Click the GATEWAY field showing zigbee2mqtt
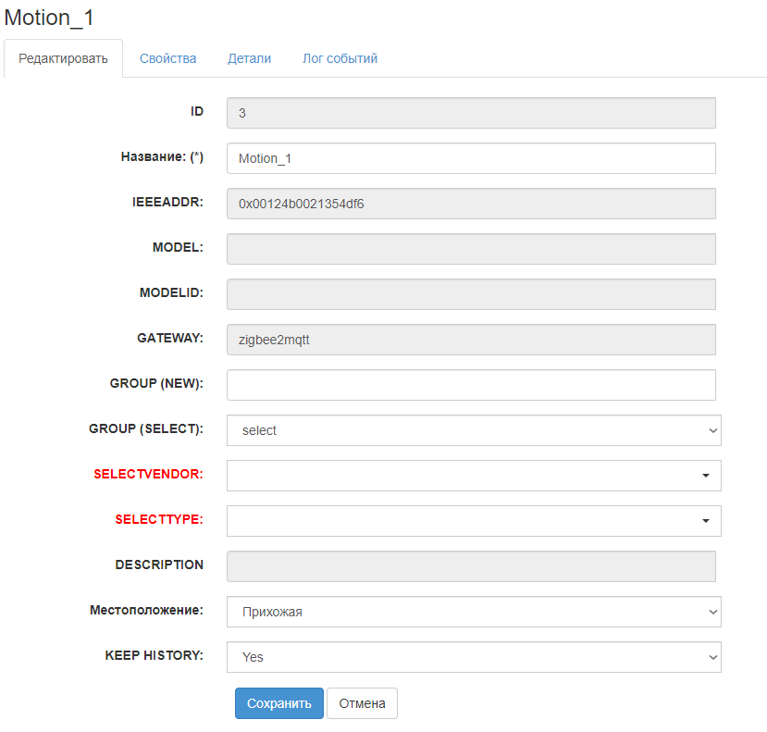 coord(471,340)
